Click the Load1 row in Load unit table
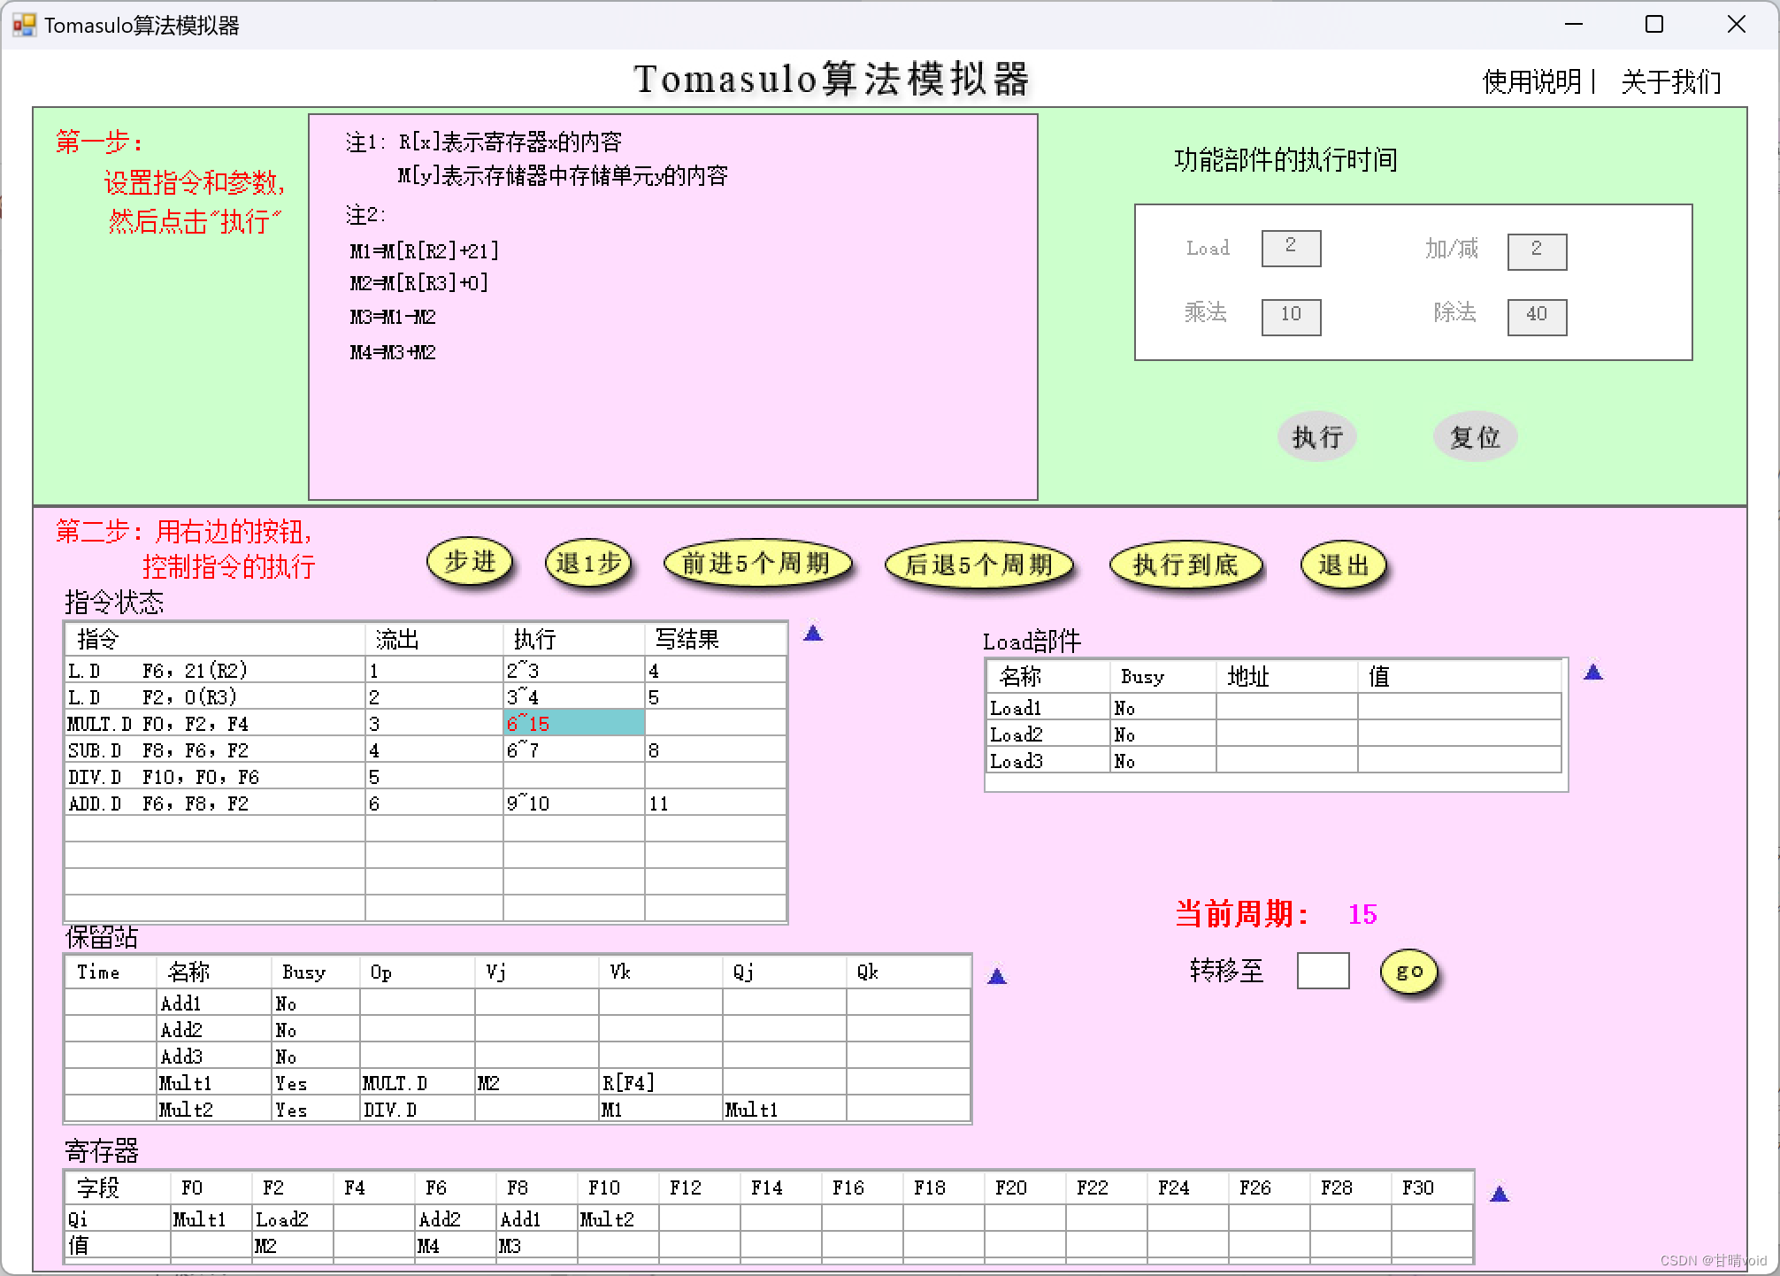The width and height of the screenshot is (1780, 1276). pos(1274,707)
